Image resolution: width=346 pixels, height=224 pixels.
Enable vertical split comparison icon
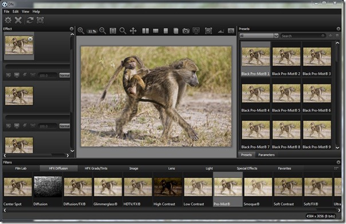[x=156, y=31]
